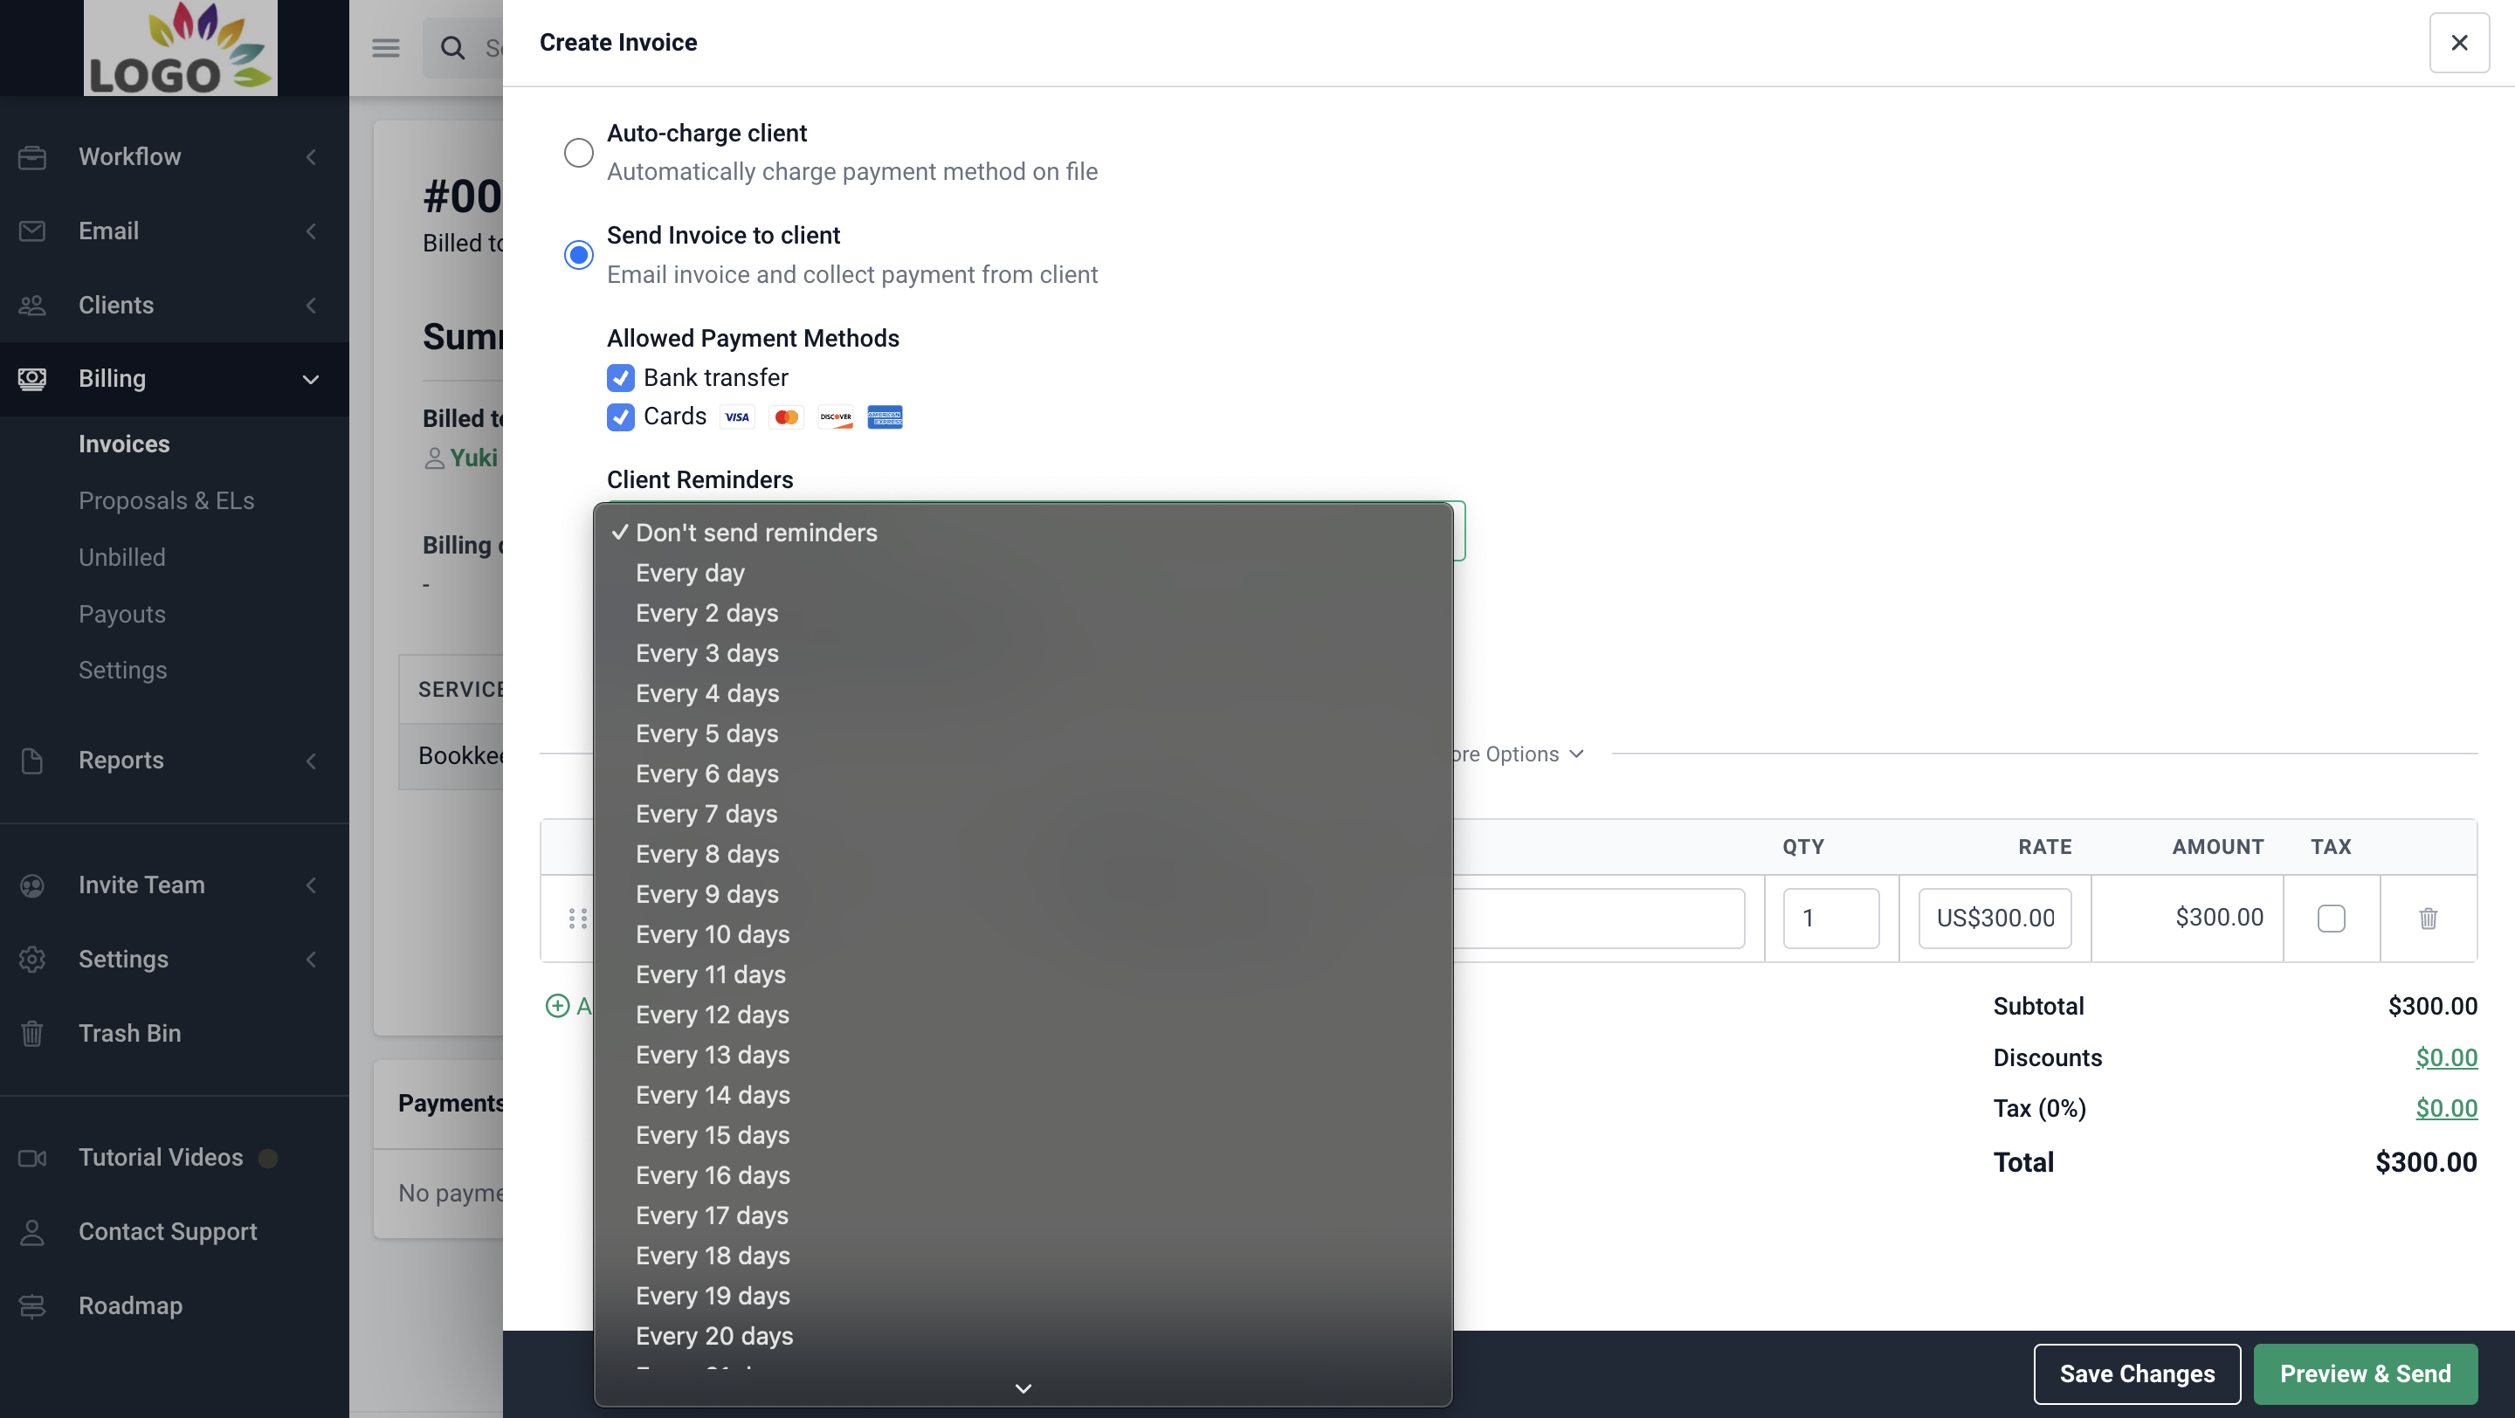Open the Proposals & ELs menu item

click(166, 501)
